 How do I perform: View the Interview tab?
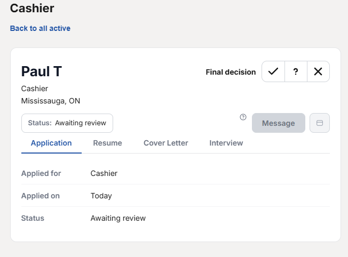pyautogui.click(x=226, y=143)
